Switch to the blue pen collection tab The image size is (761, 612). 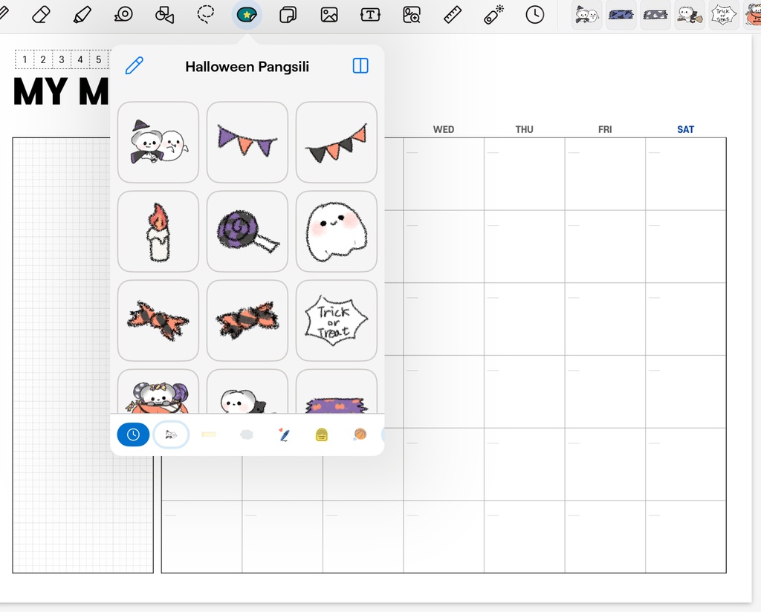click(285, 434)
